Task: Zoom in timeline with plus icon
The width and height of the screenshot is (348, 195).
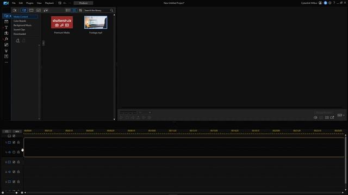Action: [x=22, y=193]
